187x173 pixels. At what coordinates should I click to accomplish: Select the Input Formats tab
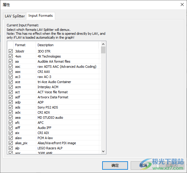click(x=40, y=16)
